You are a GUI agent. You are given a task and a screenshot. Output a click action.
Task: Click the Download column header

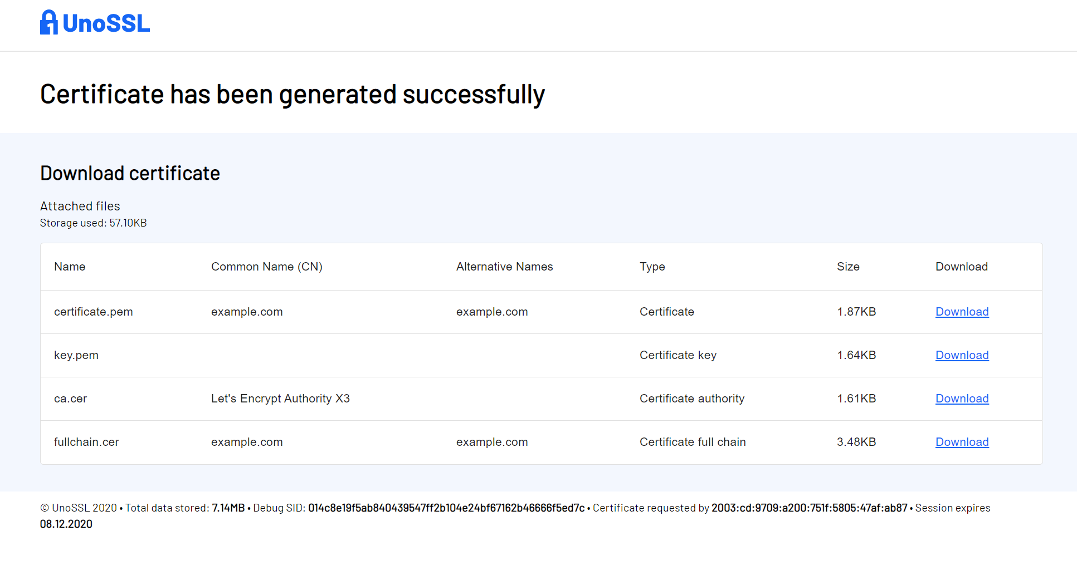point(961,267)
